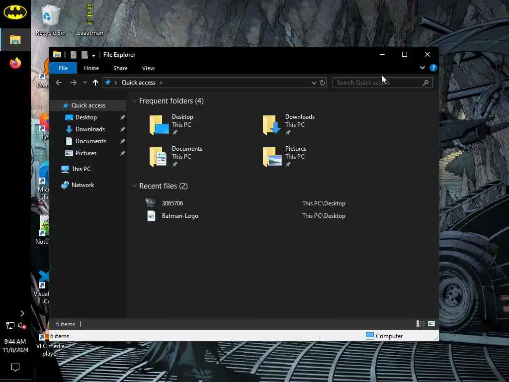Collapse the Recent files group
Viewport: 509px width, 382px height.
tap(134, 186)
